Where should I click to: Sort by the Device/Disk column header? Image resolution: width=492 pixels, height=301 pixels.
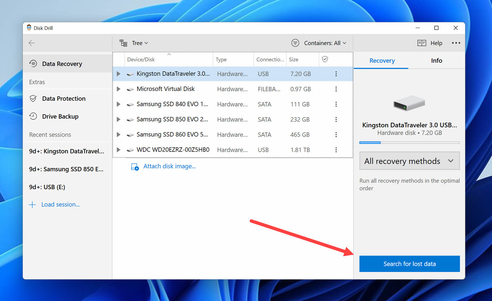point(168,59)
